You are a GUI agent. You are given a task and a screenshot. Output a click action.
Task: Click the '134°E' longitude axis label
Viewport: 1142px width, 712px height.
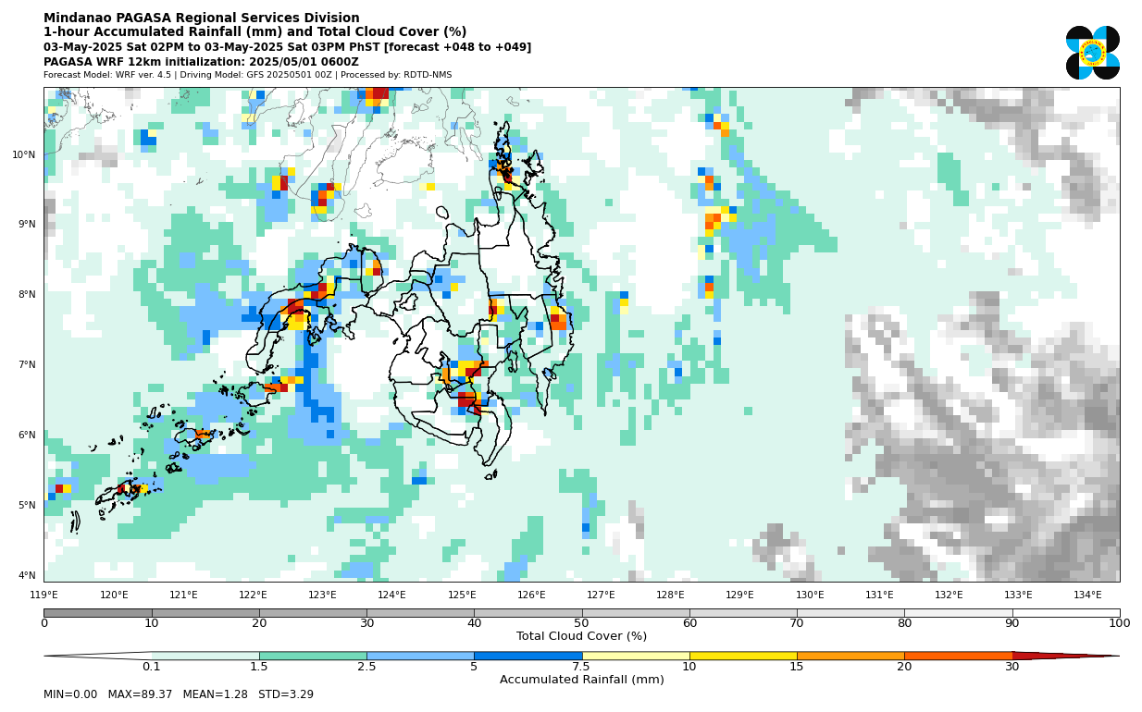pos(1087,595)
